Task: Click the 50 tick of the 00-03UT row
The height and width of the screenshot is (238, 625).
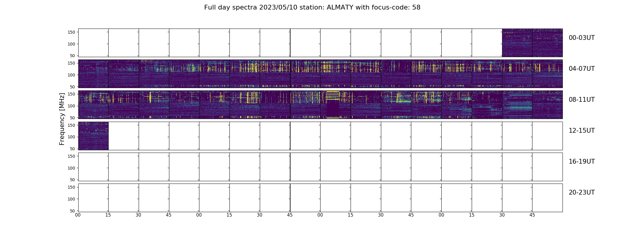Action: (x=73, y=56)
